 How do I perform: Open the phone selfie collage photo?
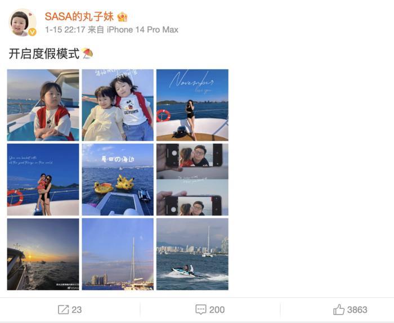(192, 180)
